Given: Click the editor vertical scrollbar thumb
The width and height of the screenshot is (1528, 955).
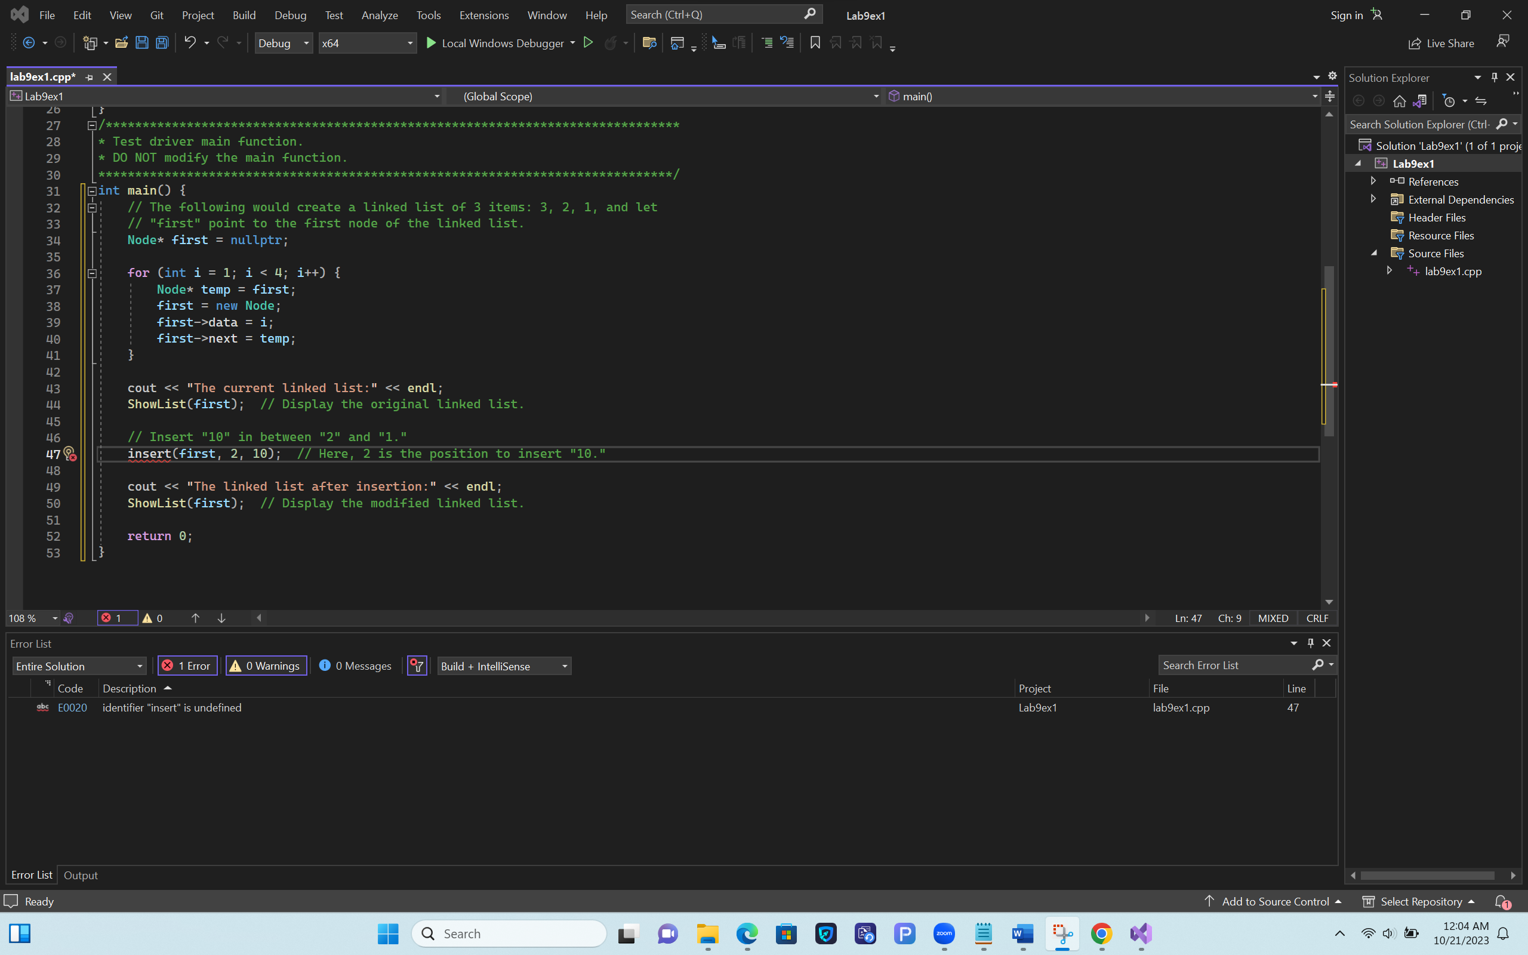Looking at the screenshot, I should click(x=1329, y=350).
